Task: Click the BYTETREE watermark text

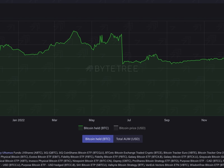Action: 116,69
